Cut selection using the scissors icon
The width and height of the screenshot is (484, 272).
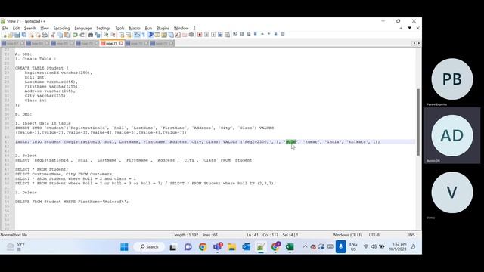[x=53, y=35]
